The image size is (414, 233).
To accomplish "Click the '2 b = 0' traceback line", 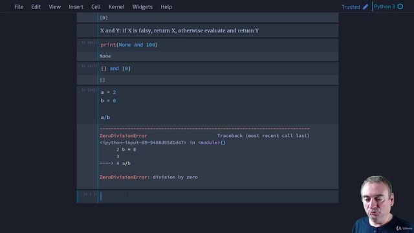I will 126,150.
